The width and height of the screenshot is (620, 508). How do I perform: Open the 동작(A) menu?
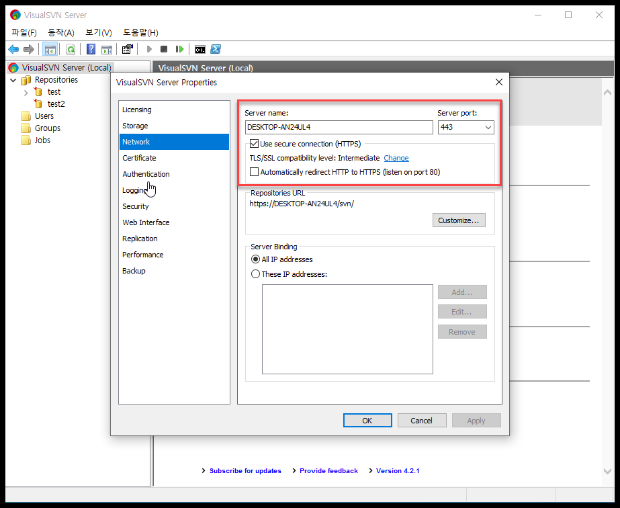[x=61, y=32]
